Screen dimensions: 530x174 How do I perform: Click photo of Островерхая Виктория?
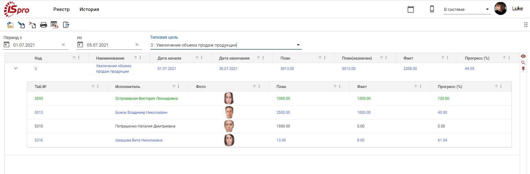pyautogui.click(x=229, y=98)
